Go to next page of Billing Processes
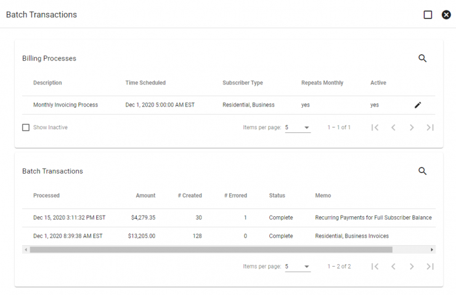Viewport: 456px width, 295px height. point(412,127)
